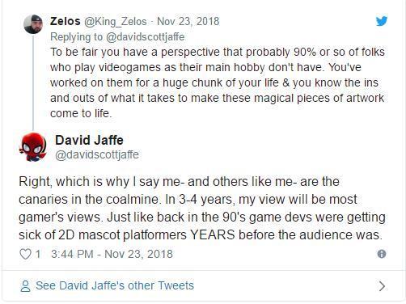Viewport: 406px width, 304px height.
Task: Click Zelos's reply text about videogame perspective
Action: [218, 82]
